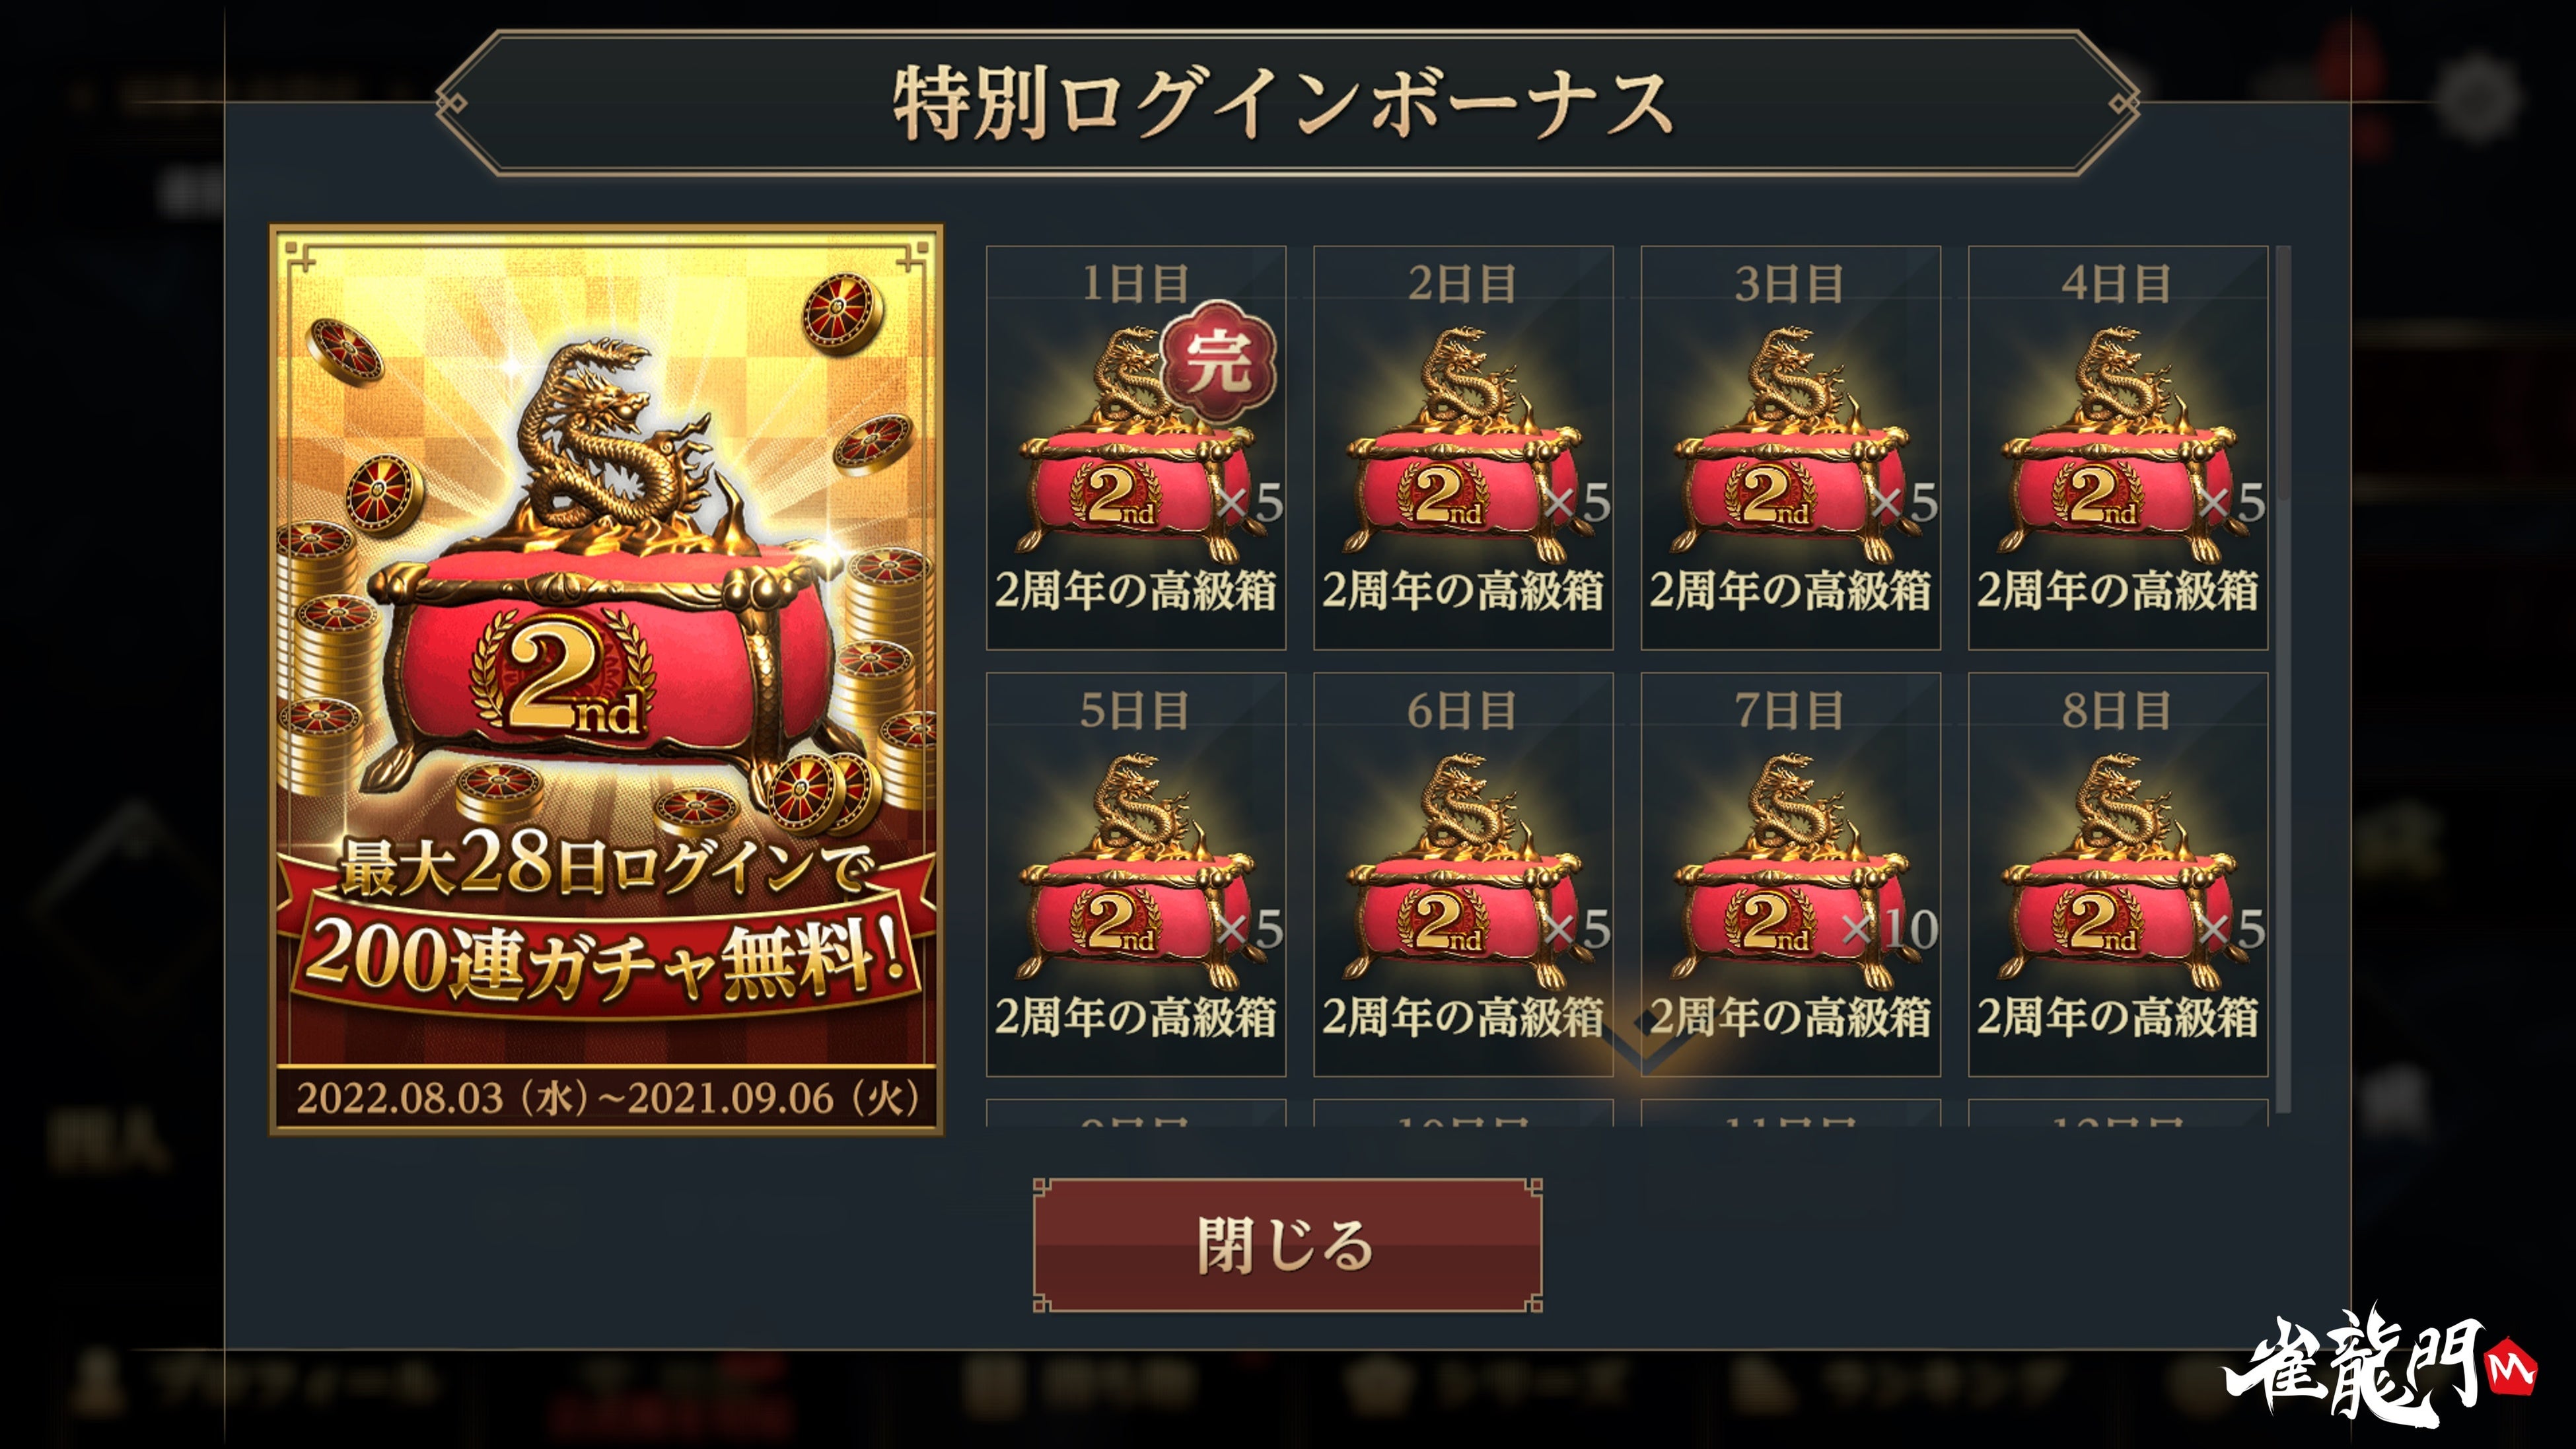Select the 4日目 anniversary box reward

(2118, 447)
